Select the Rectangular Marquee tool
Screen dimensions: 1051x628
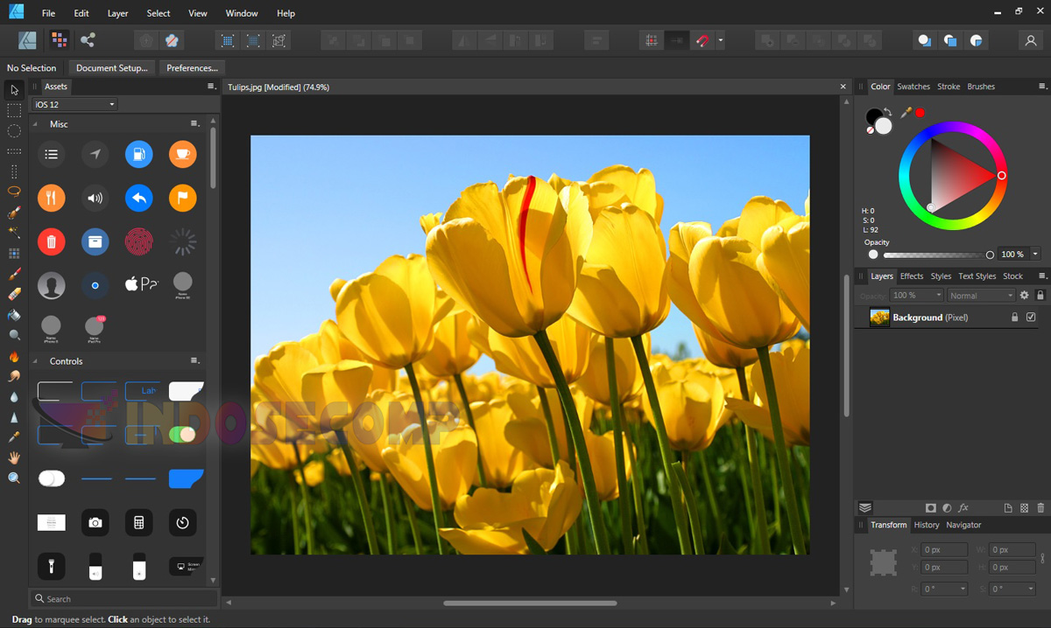coord(13,110)
